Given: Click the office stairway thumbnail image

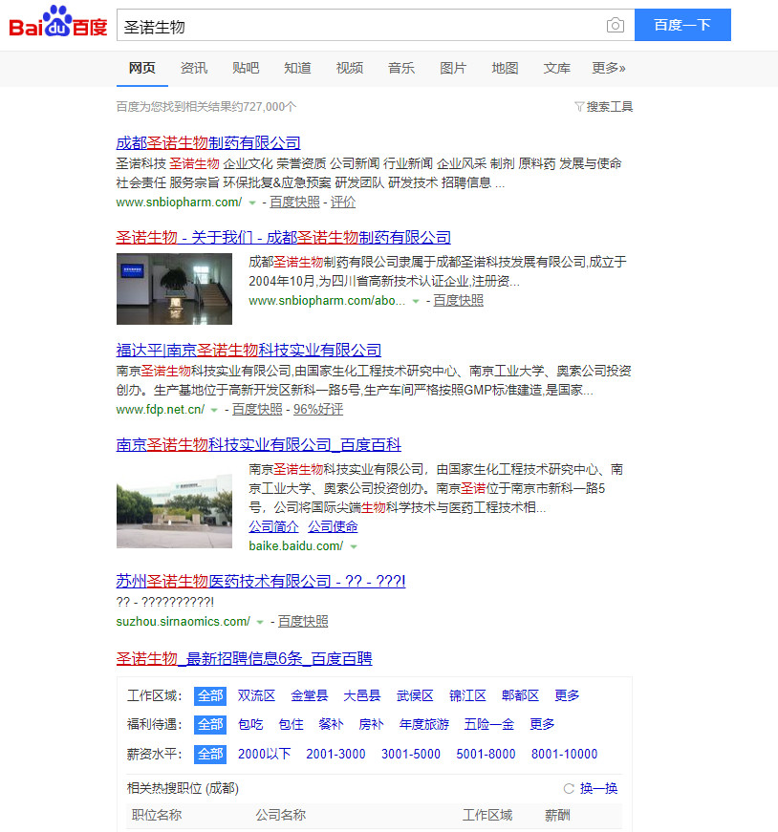Looking at the screenshot, I should point(174,289).
